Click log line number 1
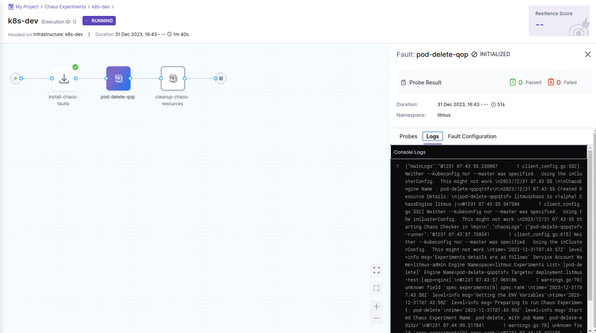Image resolution: width=596 pixels, height=333 pixels. [397, 166]
